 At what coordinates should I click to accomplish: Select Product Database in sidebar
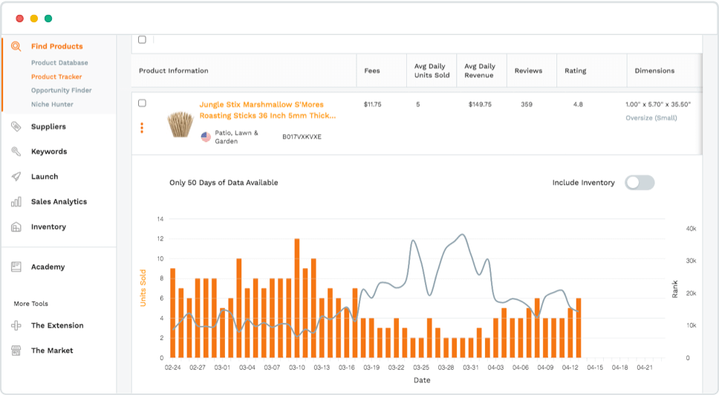pos(59,63)
